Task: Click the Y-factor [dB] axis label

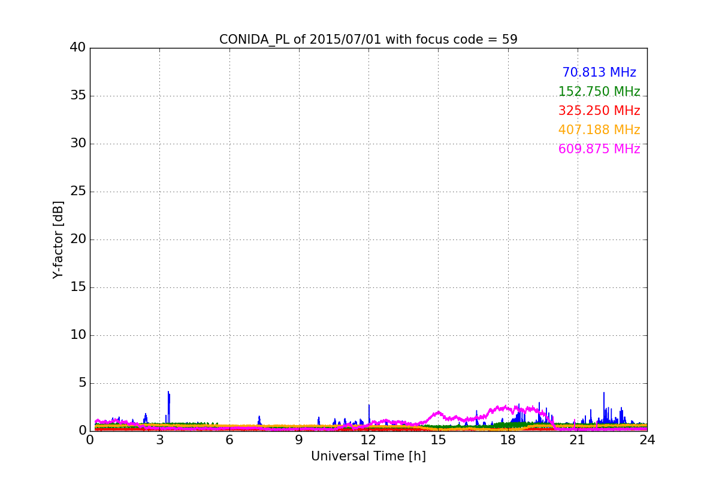Action: pyautogui.click(x=58, y=239)
